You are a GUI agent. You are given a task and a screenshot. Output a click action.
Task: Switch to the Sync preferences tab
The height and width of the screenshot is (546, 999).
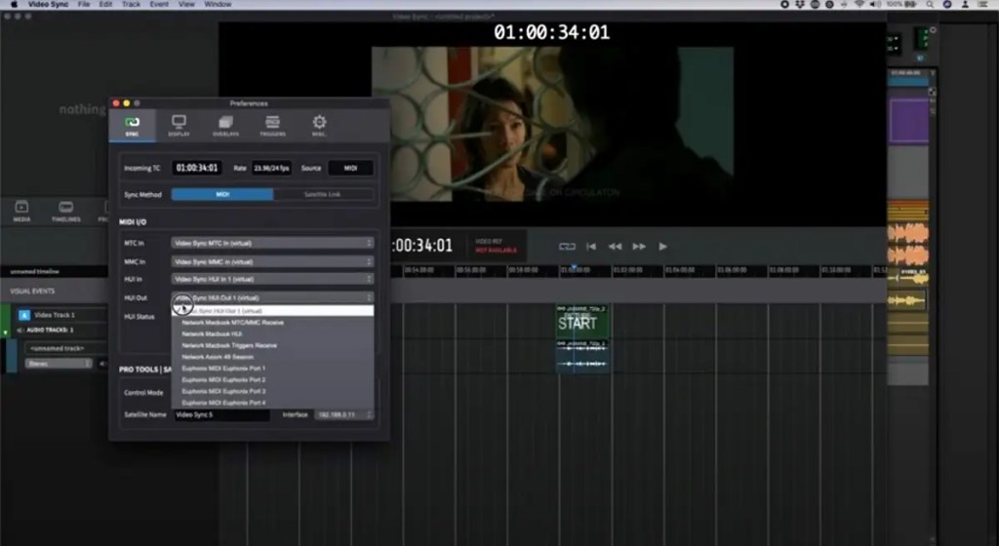coord(132,126)
